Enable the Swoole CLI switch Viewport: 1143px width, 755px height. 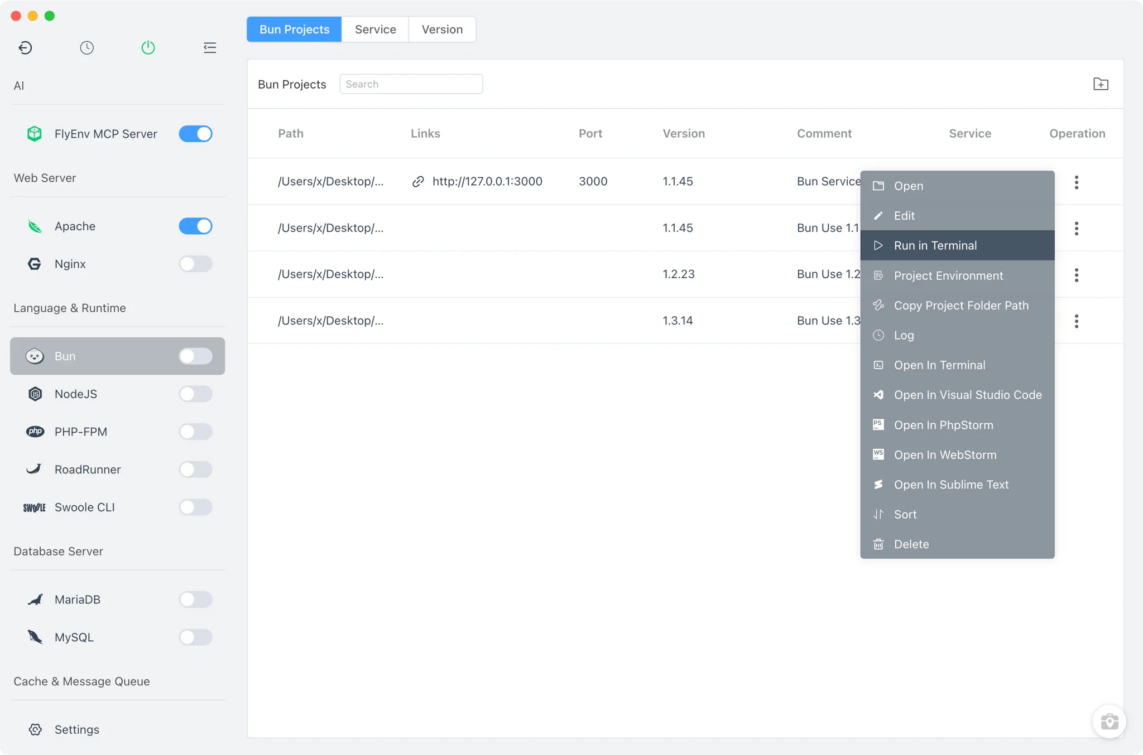[x=195, y=507]
